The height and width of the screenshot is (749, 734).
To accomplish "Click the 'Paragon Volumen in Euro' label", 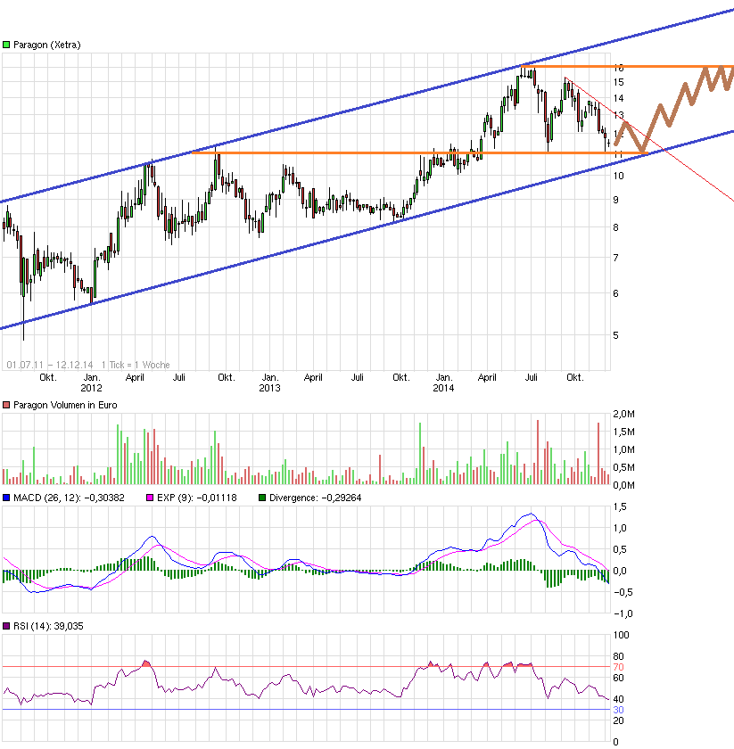I will click(x=65, y=405).
